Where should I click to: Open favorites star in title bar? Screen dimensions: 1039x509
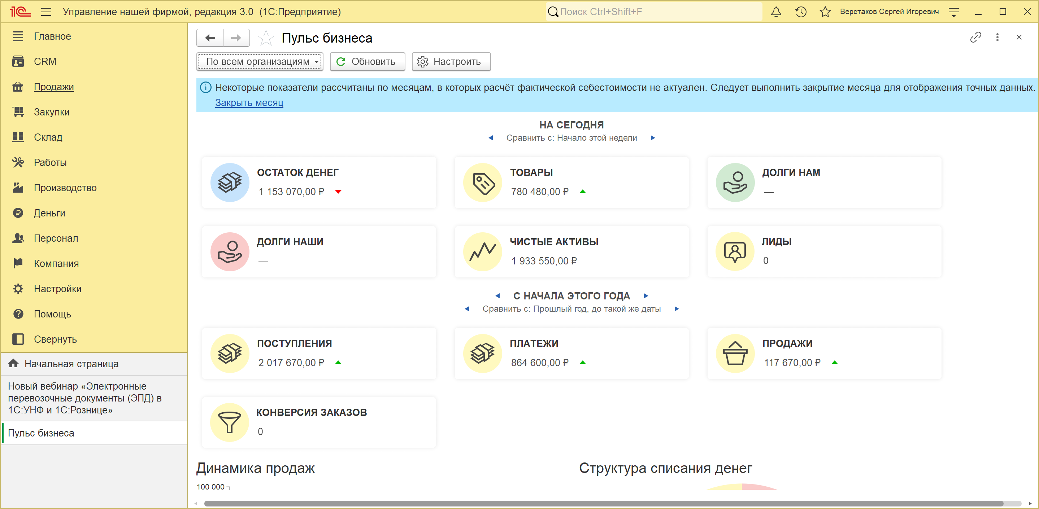825,12
